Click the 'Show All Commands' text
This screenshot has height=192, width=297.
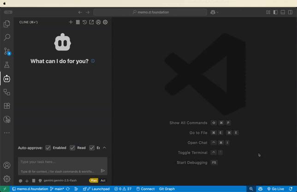click(x=188, y=123)
